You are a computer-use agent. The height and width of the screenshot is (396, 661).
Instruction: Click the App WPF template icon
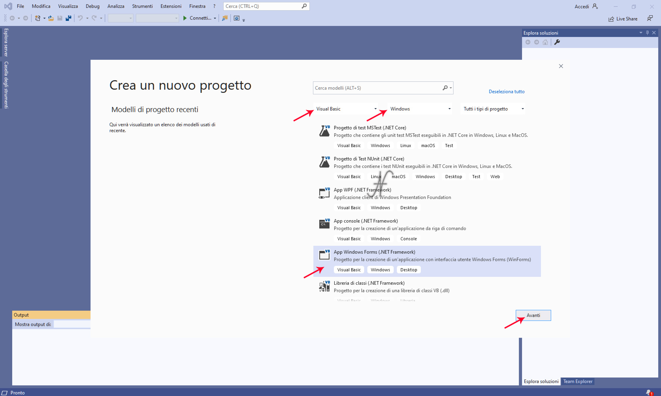[324, 193]
